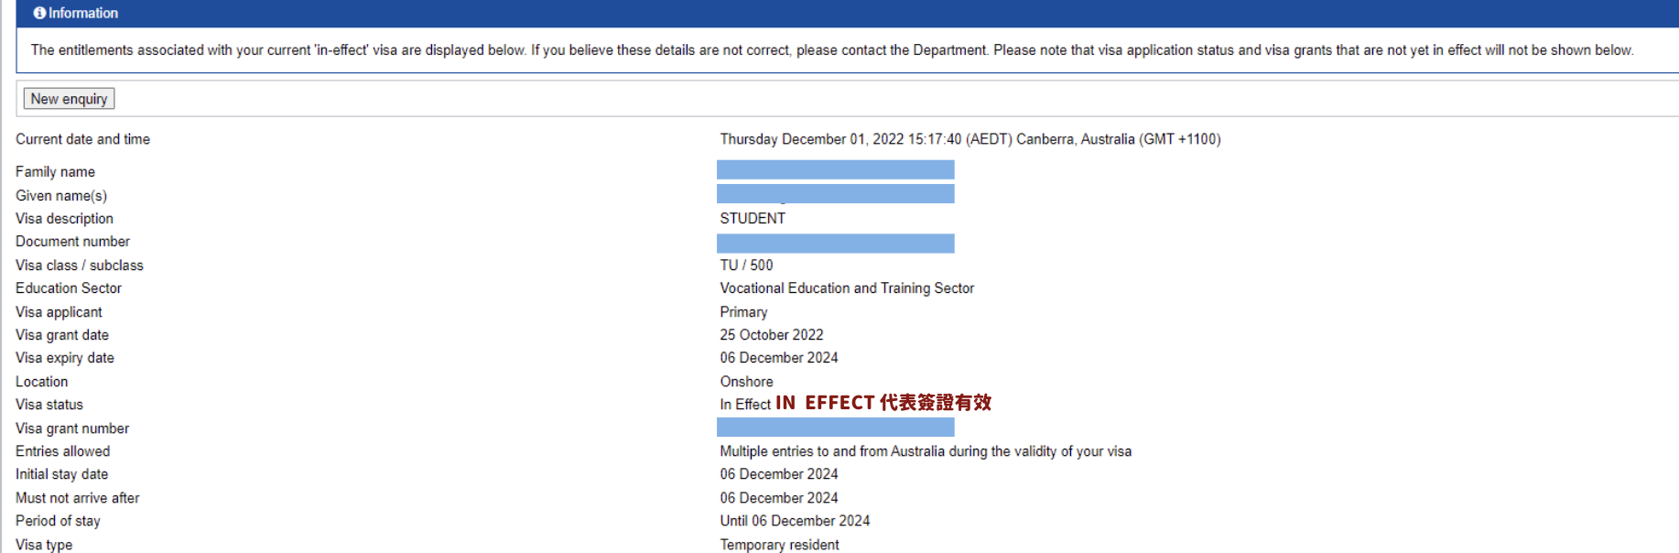Viewport: 1679px width, 553px height.
Task: Click the Primary visa applicant value
Action: 743,312
